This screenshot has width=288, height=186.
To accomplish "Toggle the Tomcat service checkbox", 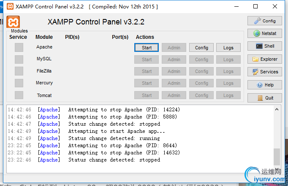I will [x=19, y=95].
